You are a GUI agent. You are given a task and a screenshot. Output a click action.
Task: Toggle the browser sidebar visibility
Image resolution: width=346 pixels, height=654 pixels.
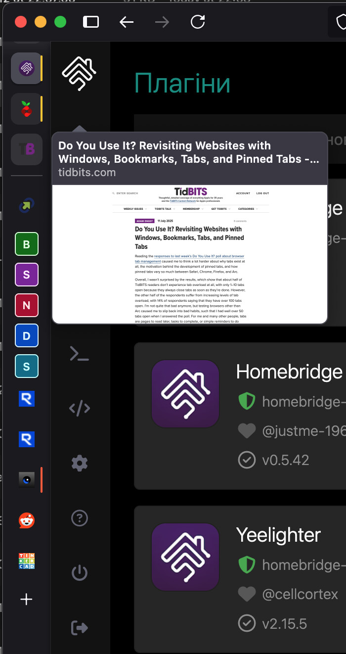91,22
